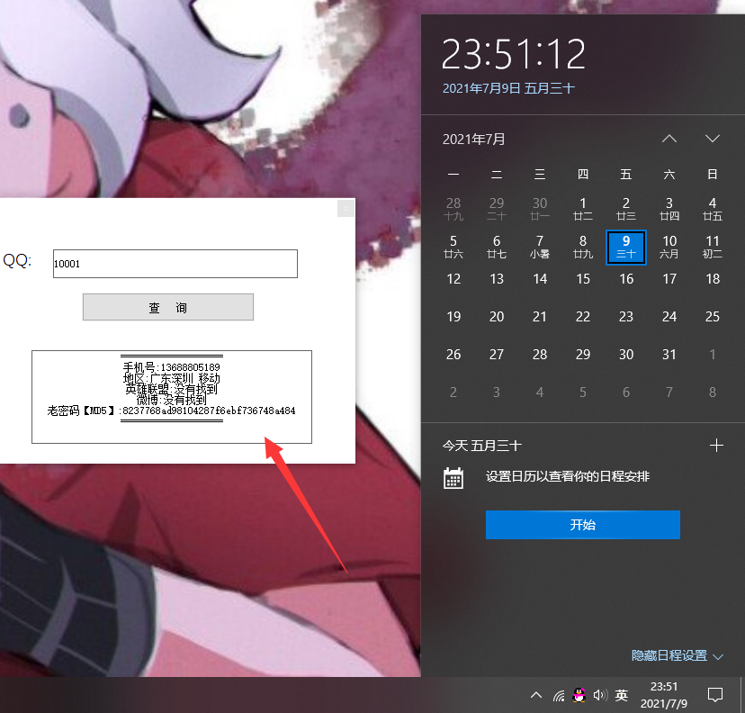
Task: Click the 2021年7月 month header
Action: point(473,140)
